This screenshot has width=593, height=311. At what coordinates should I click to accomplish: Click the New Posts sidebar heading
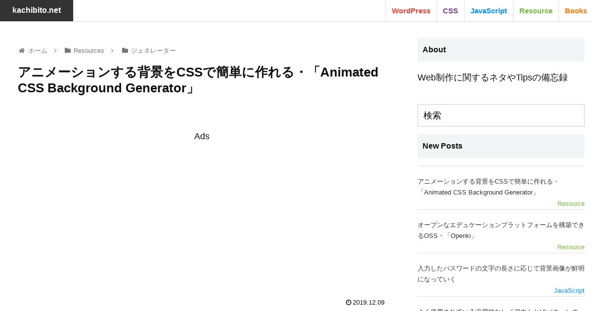[x=501, y=146]
